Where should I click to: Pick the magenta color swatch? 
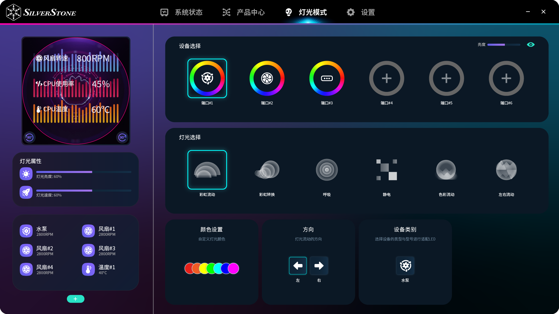tap(233, 268)
